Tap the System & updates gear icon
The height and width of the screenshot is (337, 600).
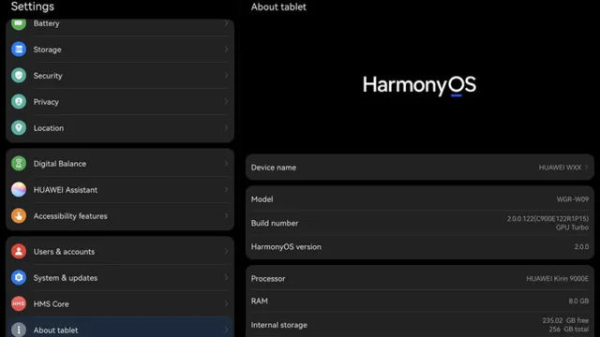coord(19,277)
